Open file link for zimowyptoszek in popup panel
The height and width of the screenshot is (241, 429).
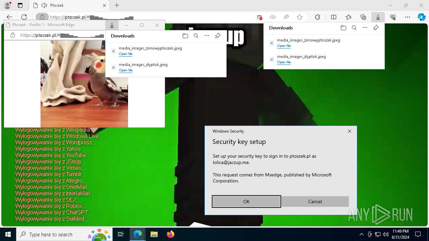pos(125,54)
